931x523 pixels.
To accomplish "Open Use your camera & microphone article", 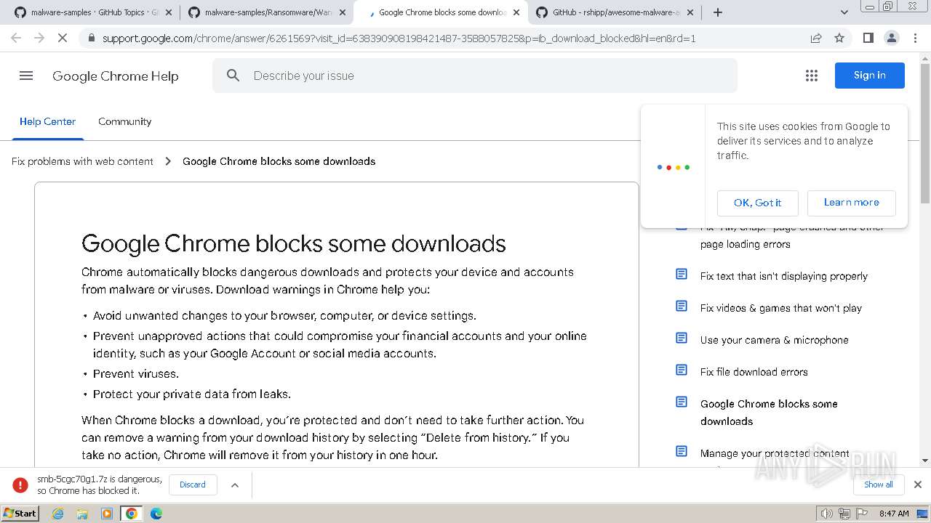I will click(774, 340).
